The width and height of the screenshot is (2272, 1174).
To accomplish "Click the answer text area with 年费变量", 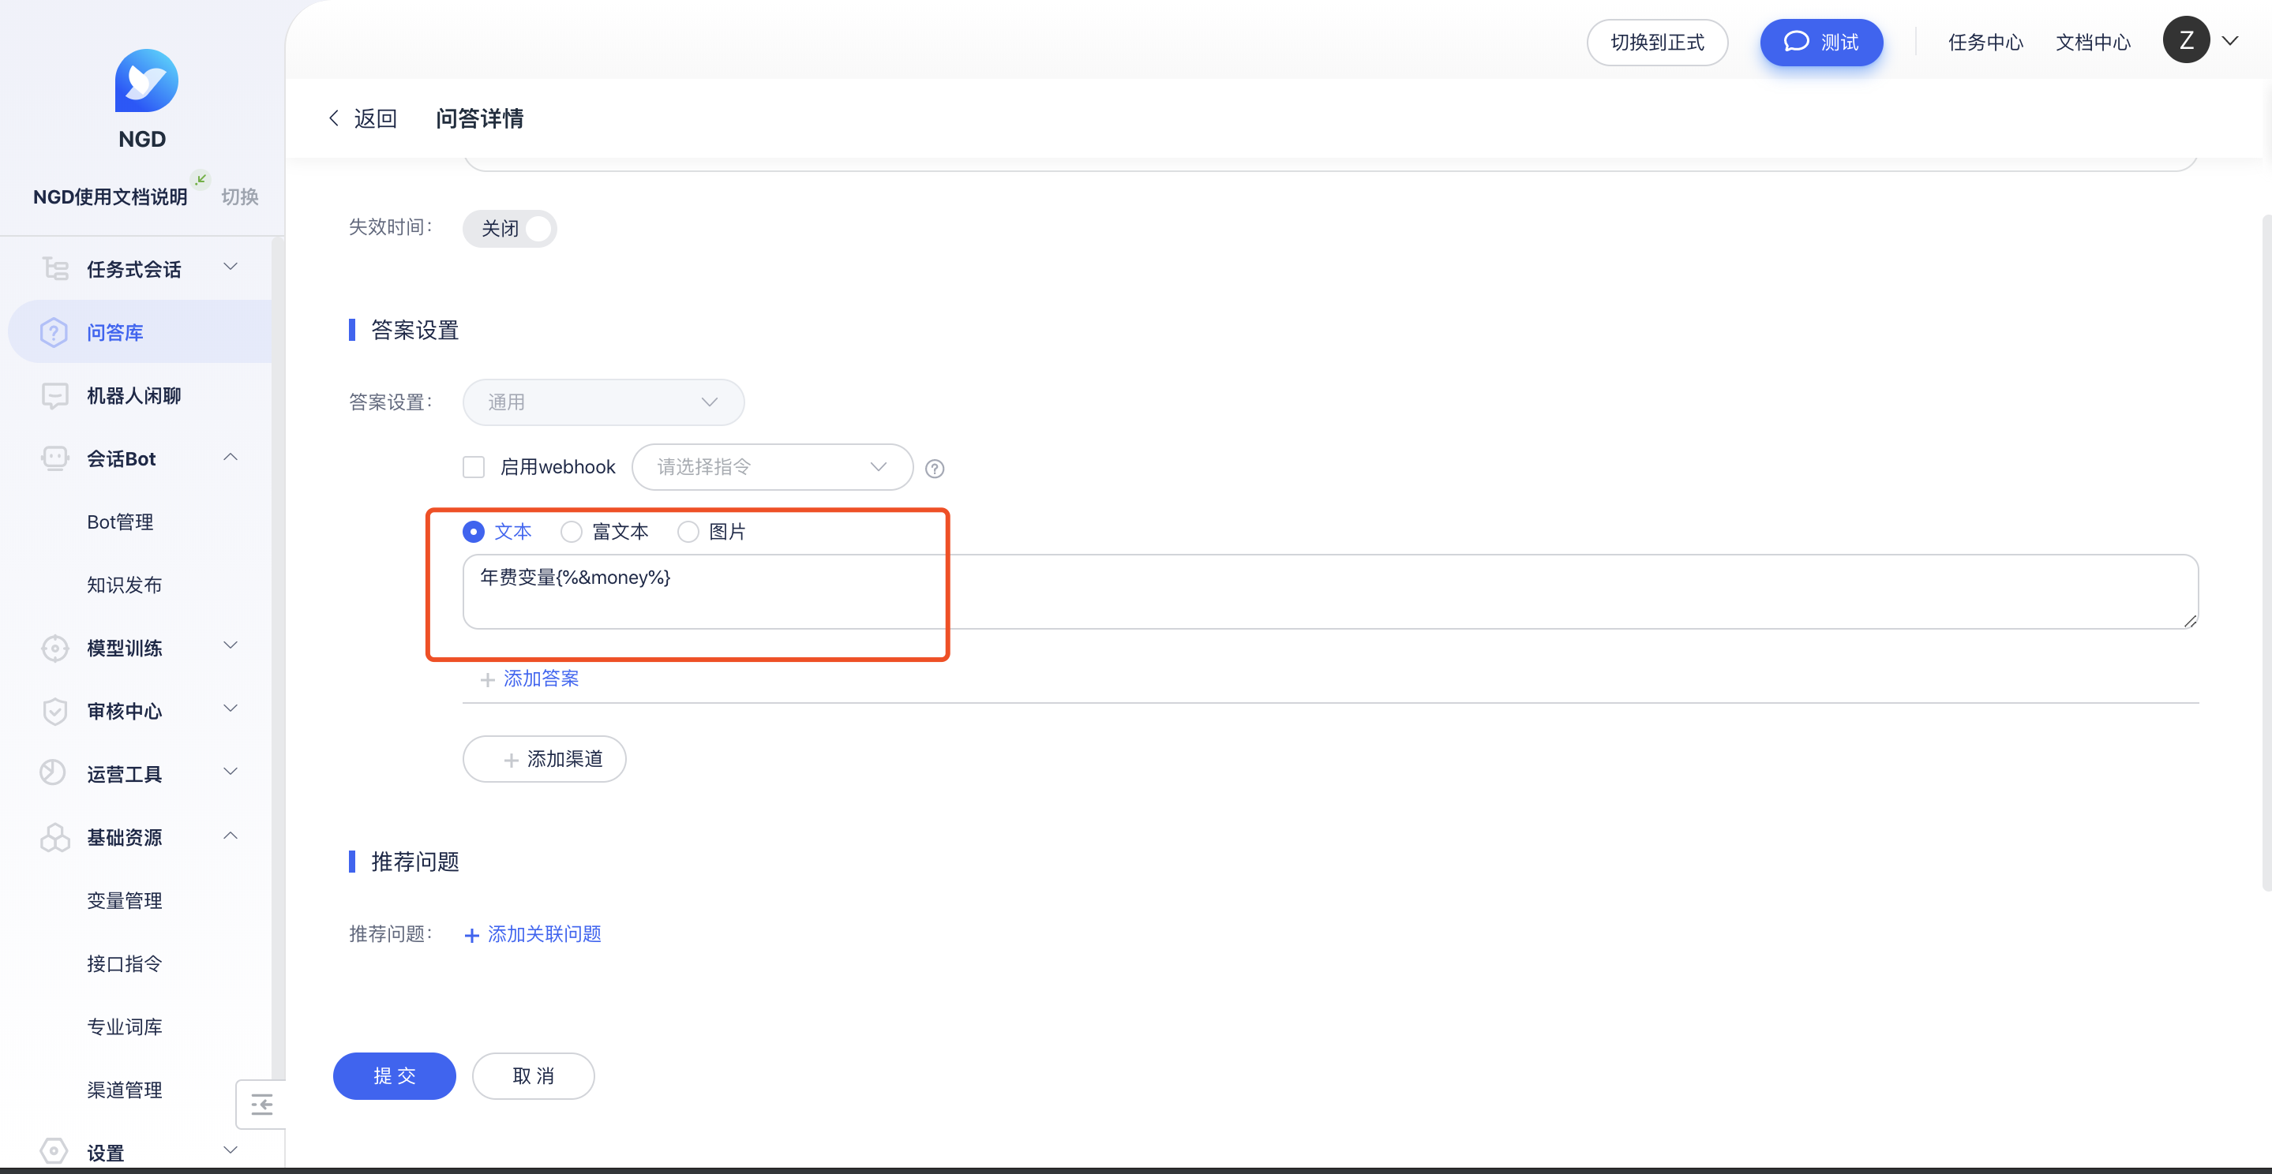I will (1330, 592).
